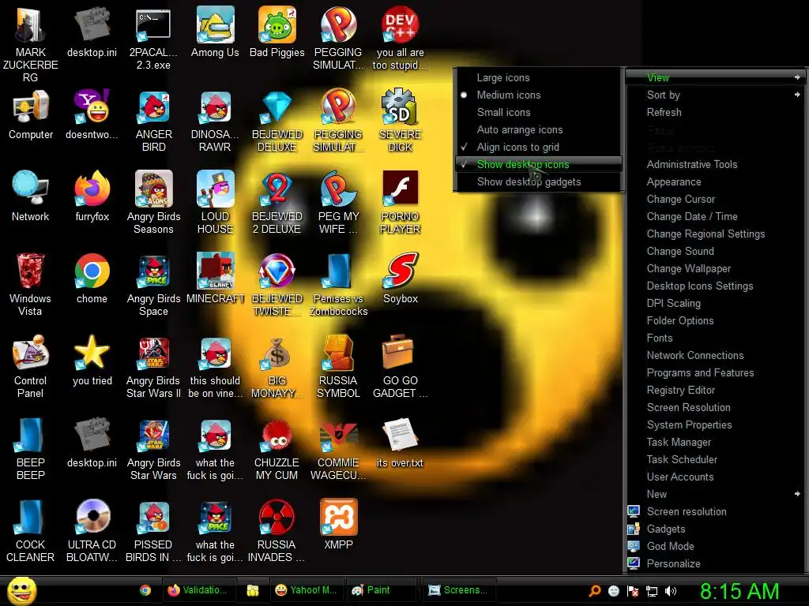
Task: Select the GO GO GADGET briefcase icon
Action: tap(401, 366)
